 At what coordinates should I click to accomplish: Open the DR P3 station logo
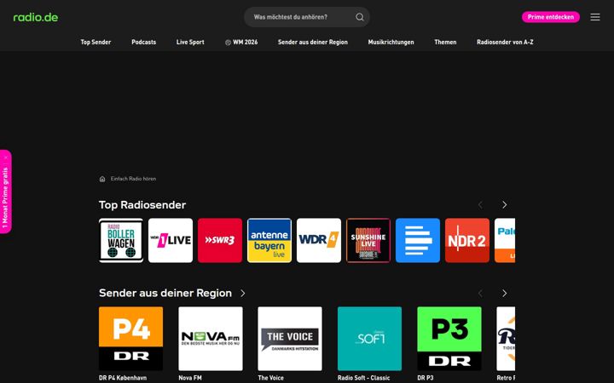449,339
